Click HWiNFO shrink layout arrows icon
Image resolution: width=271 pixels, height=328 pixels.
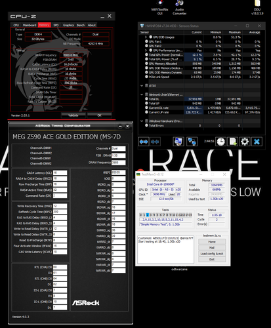tap(155, 142)
